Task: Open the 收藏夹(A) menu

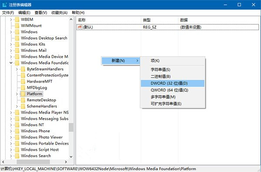Action: click(x=60, y=13)
